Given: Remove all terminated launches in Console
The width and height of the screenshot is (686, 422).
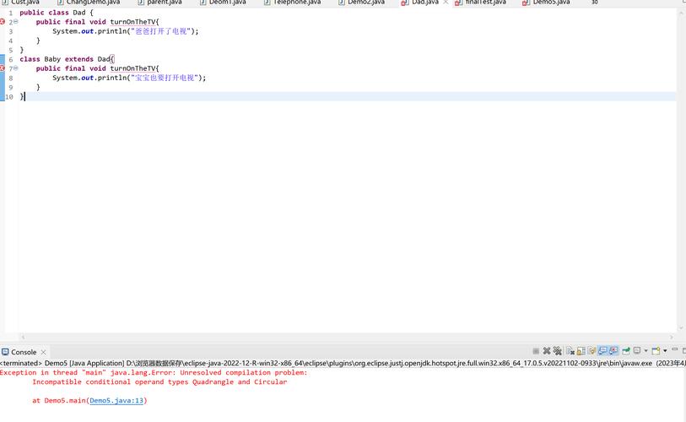Looking at the screenshot, I should pyautogui.click(x=558, y=351).
